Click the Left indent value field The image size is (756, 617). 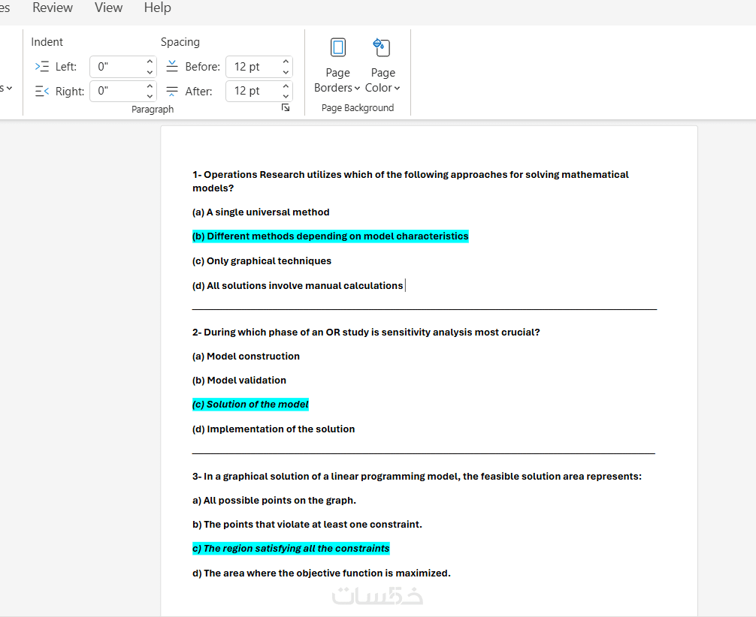click(x=118, y=67)
